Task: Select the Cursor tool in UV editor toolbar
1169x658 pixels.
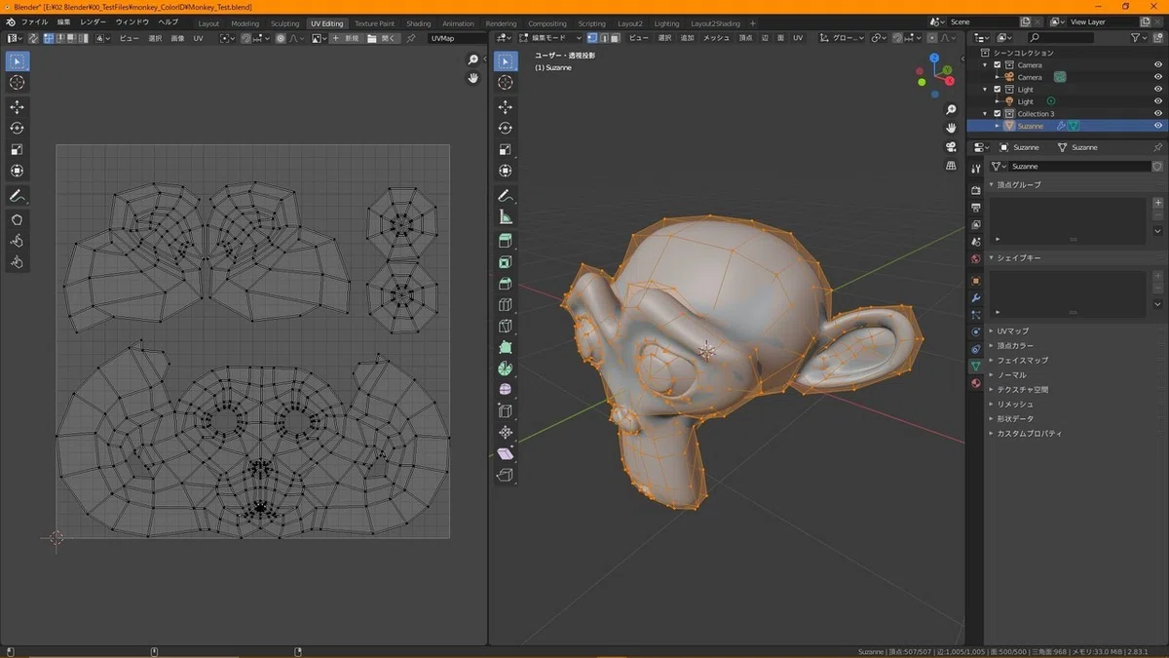Action: coord(17,83)
